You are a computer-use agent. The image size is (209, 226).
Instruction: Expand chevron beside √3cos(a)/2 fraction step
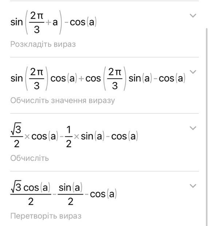(x=193, y=186)
